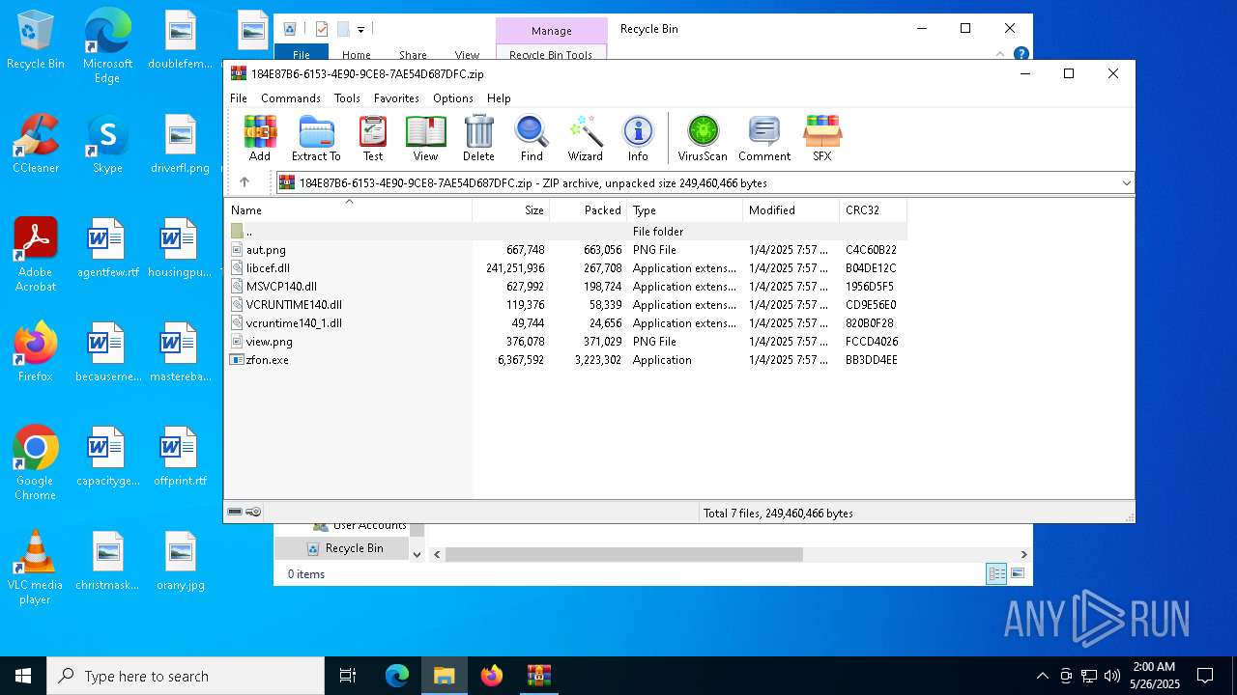Select the zfon.exe file
1237x695 pixels.
566,360
